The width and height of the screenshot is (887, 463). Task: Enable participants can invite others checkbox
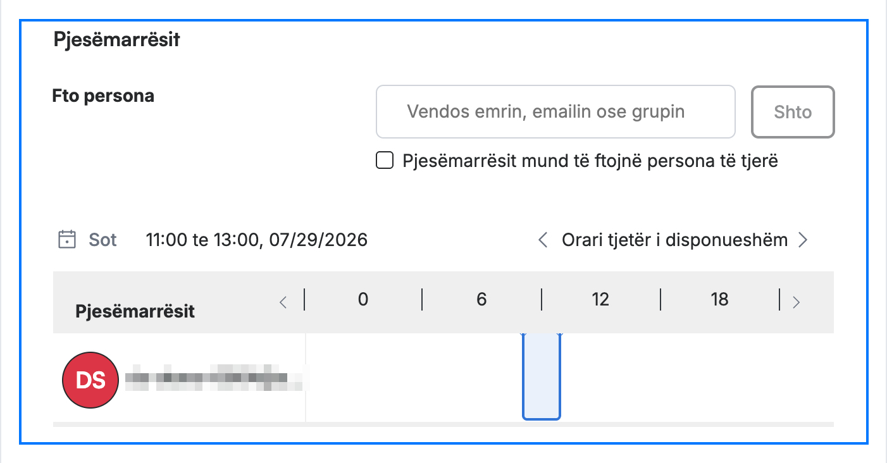pyautogui.click(x=385, y=161)
